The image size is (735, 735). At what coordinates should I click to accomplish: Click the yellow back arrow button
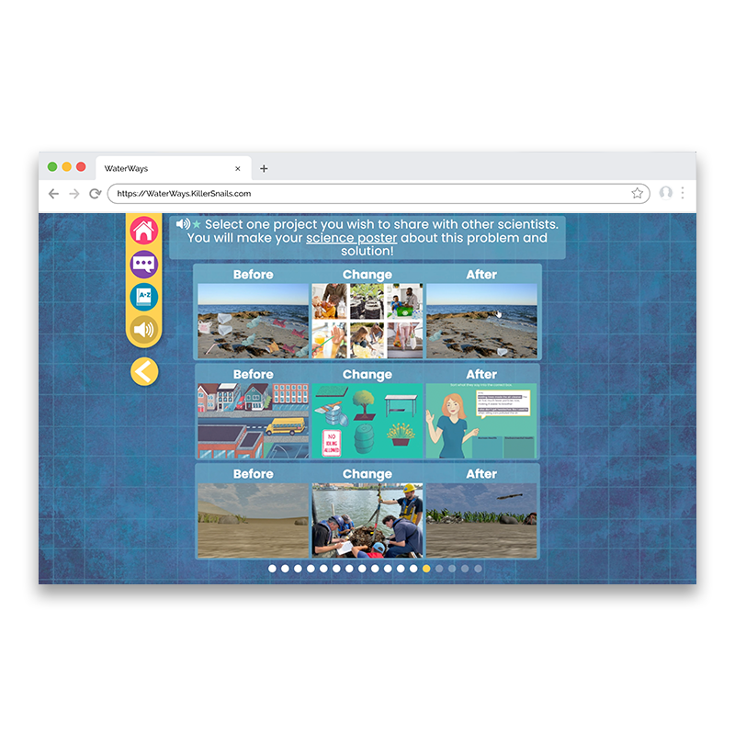click(144, 371)
